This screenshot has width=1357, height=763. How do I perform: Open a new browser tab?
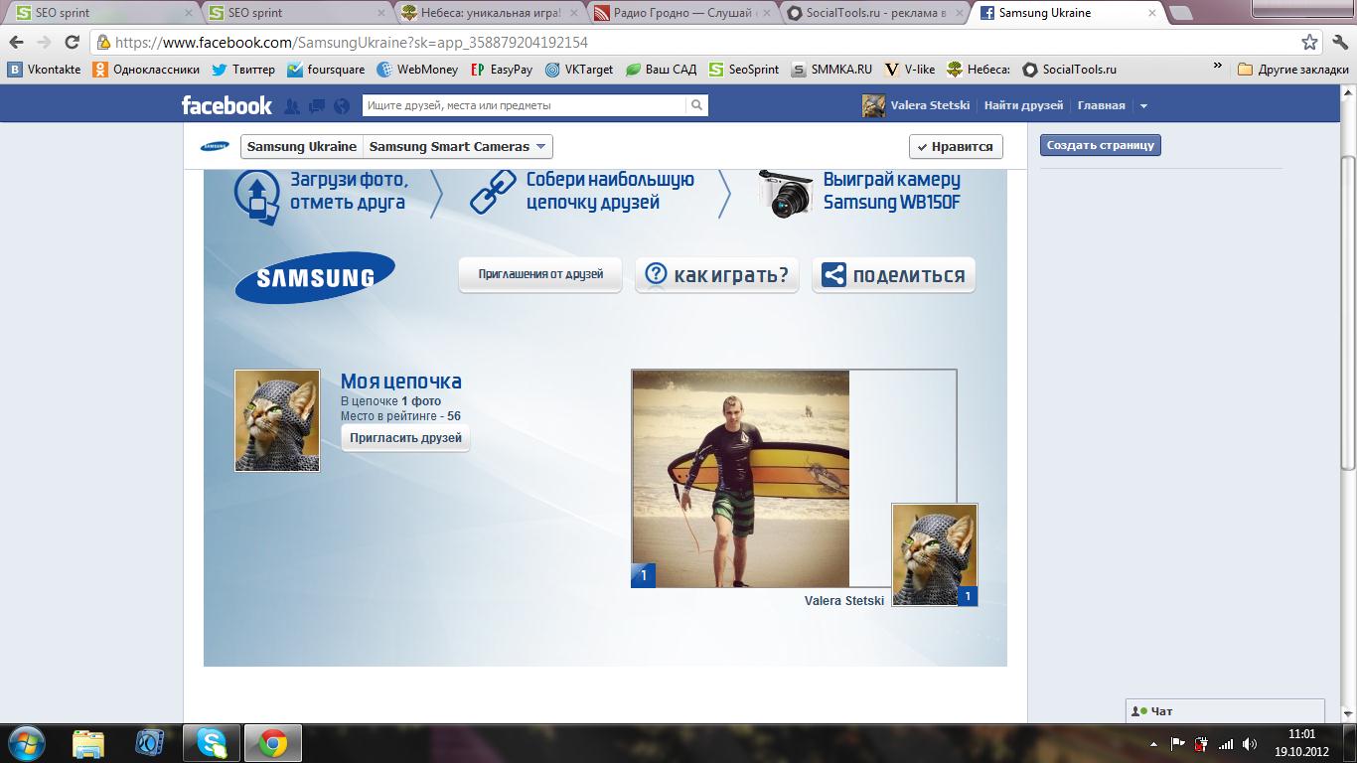pos(1181,13)
